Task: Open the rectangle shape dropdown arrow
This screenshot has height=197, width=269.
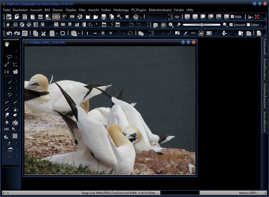Action: pos(163,34)
